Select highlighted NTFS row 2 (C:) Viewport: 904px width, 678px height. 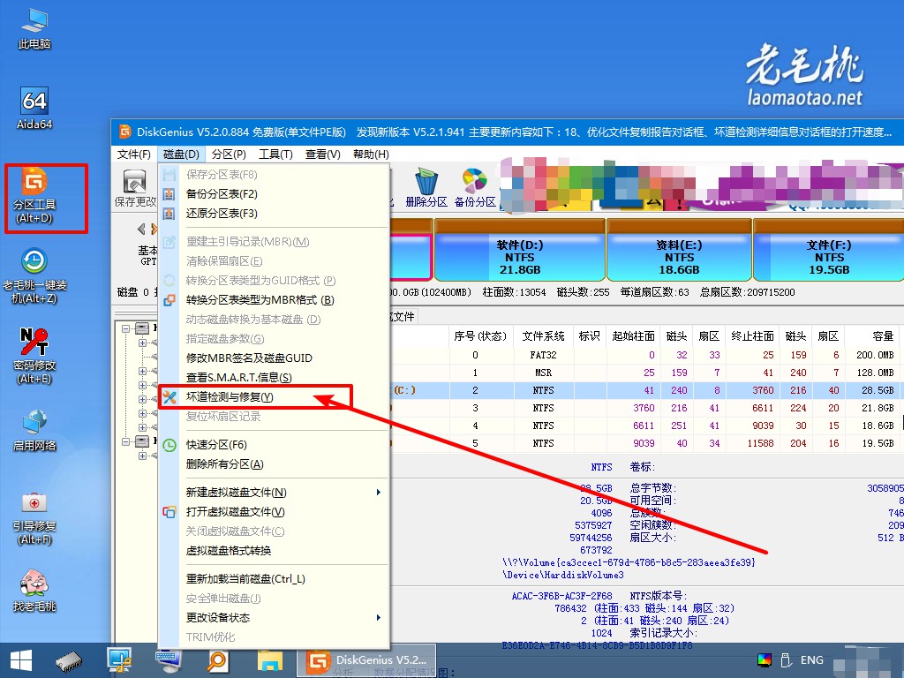645,390
